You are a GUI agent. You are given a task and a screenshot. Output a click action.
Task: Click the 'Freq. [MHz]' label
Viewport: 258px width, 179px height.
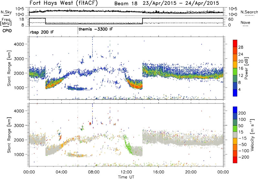click(6, 22)
